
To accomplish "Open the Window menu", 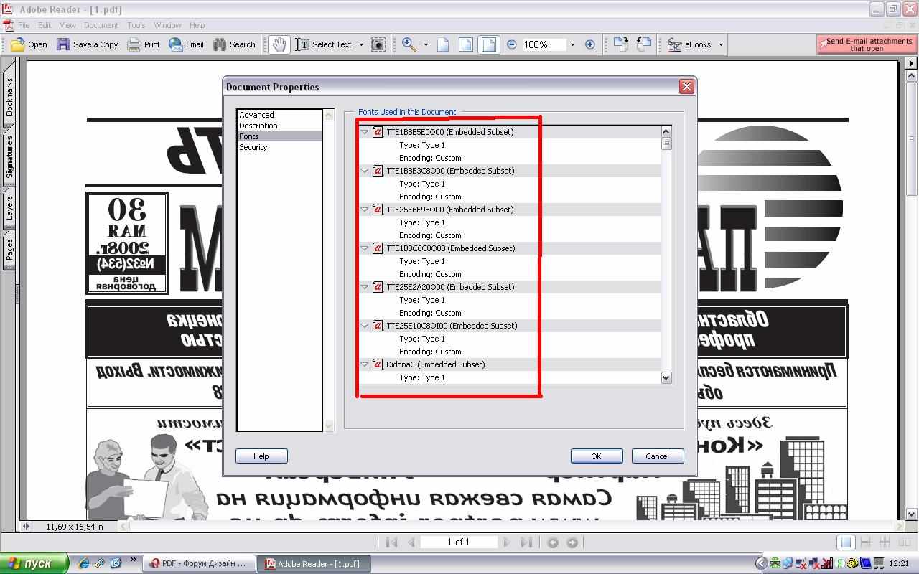I will pos(167,25).
